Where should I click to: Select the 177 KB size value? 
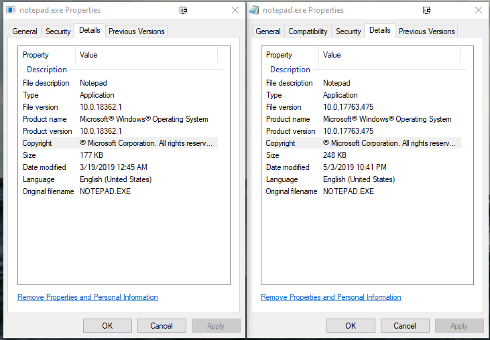(91, 155)
